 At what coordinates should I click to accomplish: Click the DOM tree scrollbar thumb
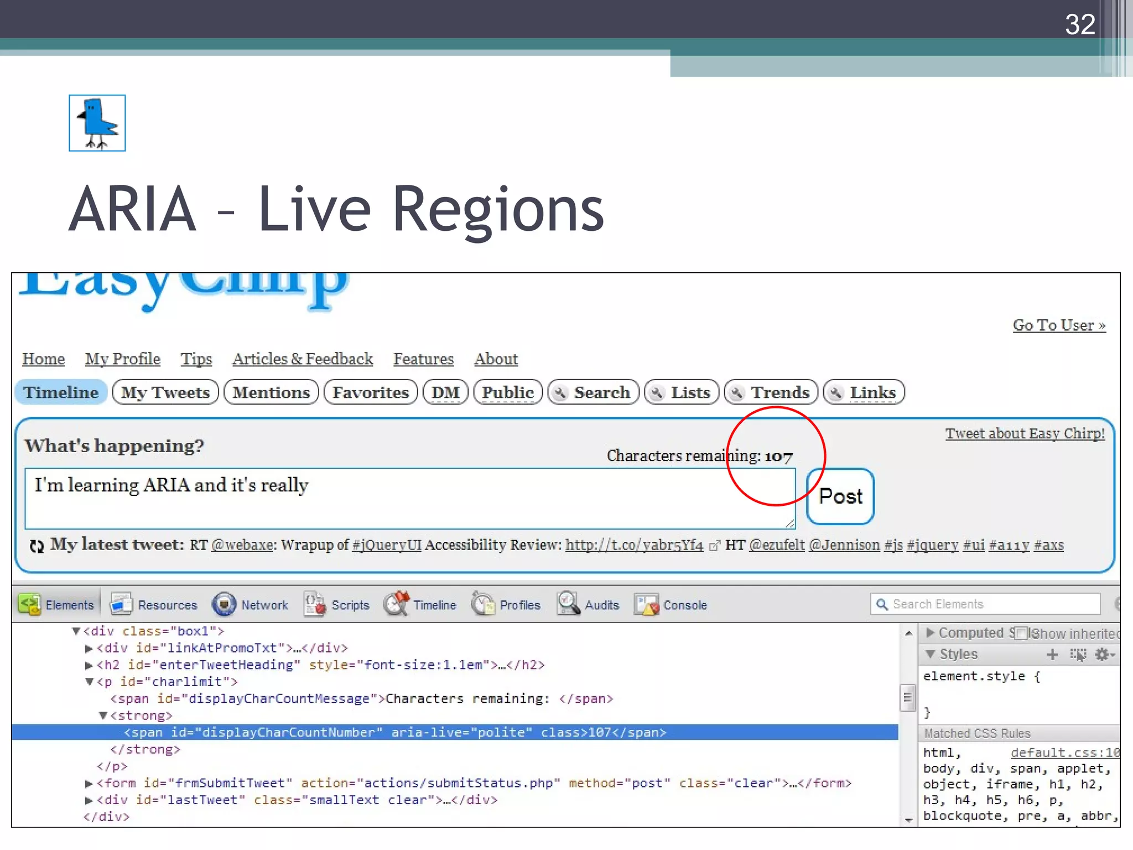[x=907, y=697]
